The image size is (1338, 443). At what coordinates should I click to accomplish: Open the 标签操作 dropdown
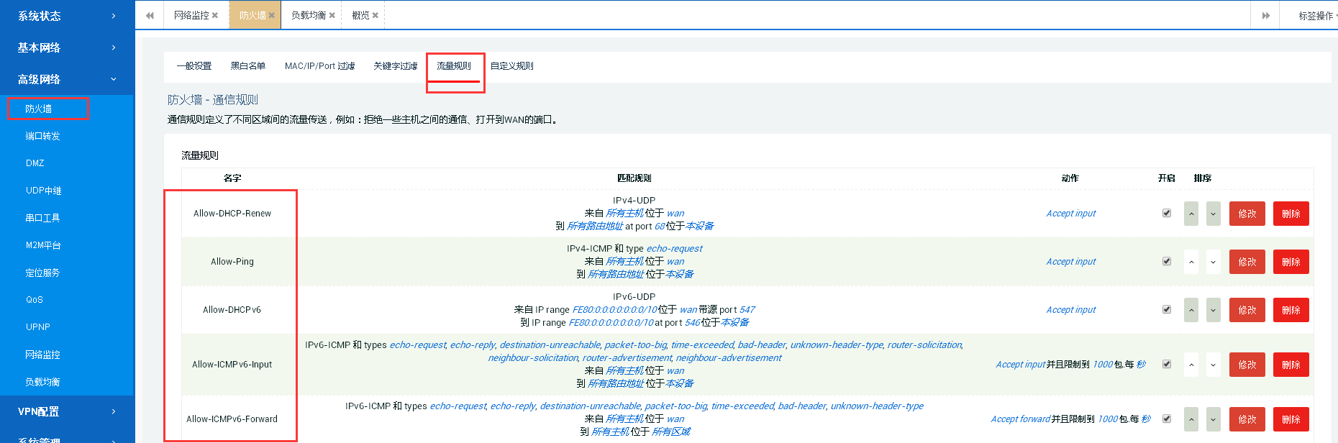click(x=1316, y=16)
